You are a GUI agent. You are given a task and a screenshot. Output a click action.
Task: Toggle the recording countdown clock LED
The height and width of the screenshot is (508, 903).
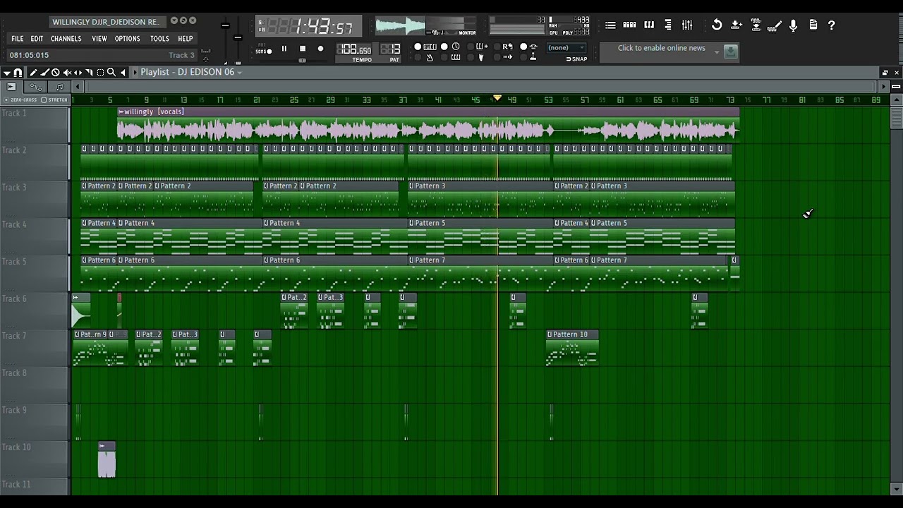pos(444,47)
